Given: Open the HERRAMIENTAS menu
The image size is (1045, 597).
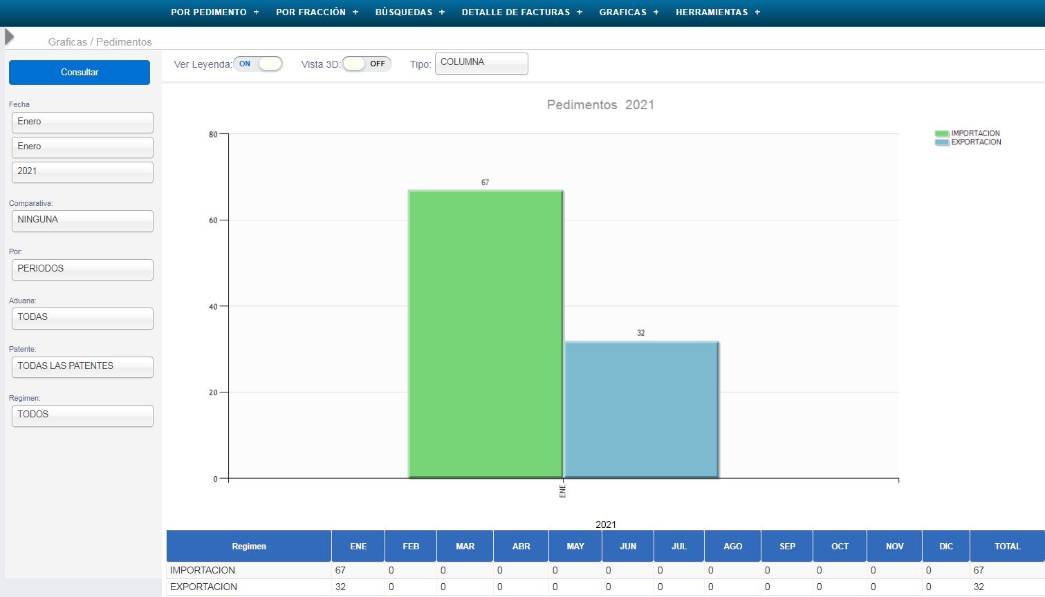Looking at the screenshot, I should (717, 12).
